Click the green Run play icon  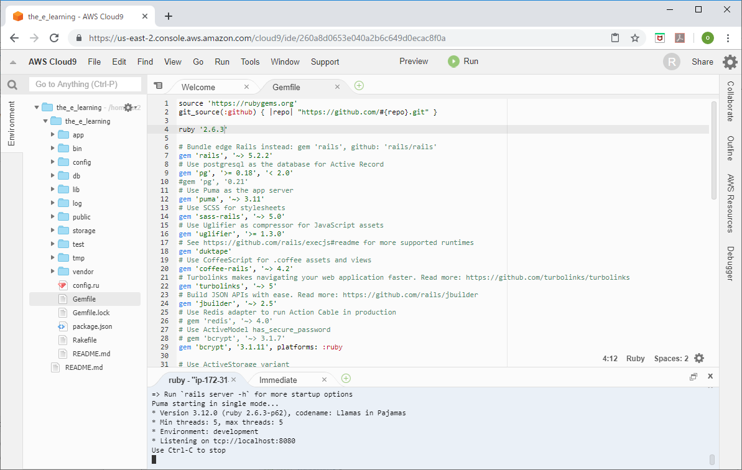(453, 62)
